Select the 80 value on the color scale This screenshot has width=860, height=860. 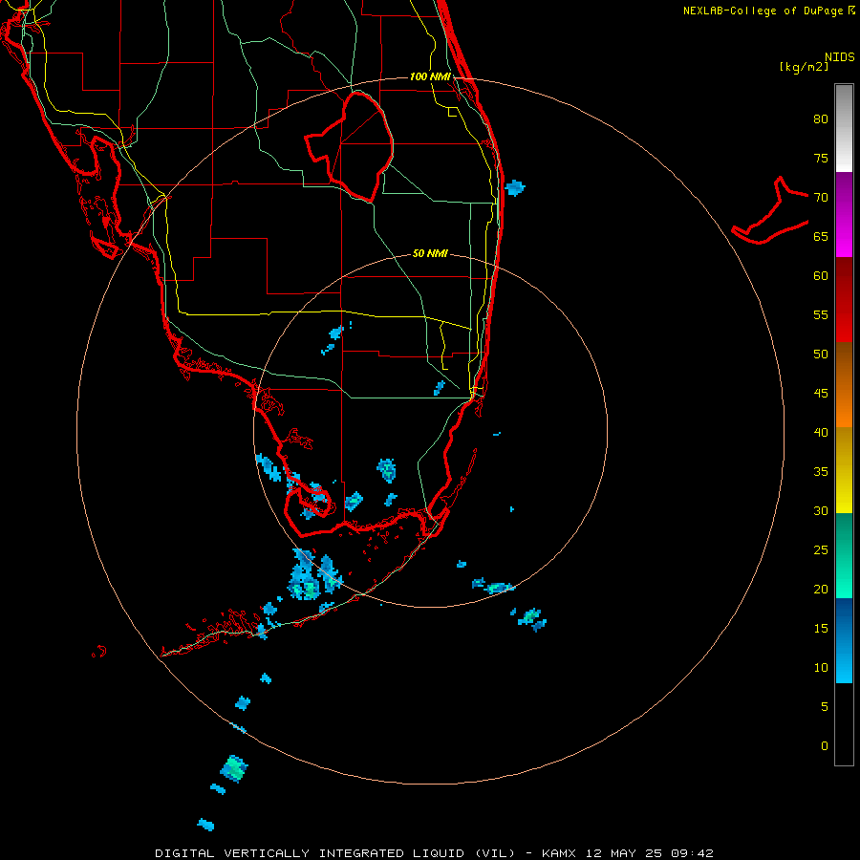(x=821, y=119)
